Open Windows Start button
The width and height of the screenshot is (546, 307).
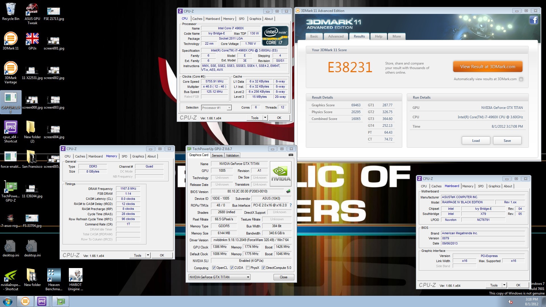pyautogui.click(x=8, y=301)
